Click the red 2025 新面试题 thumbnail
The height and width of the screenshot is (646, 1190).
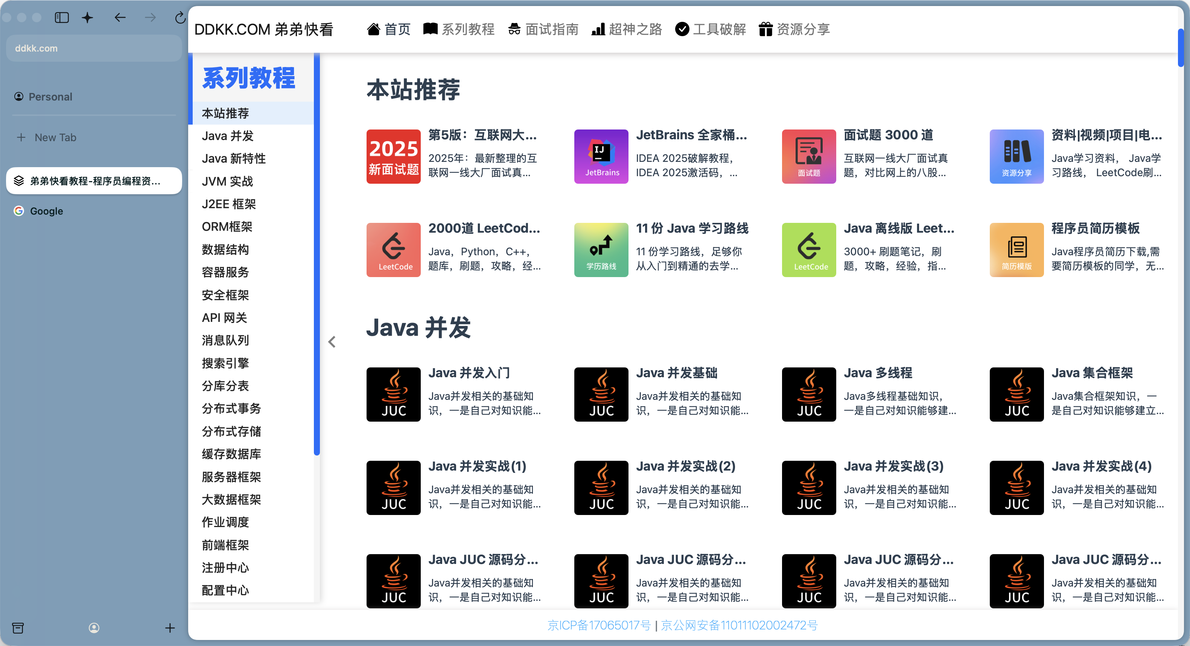(393, 156)
